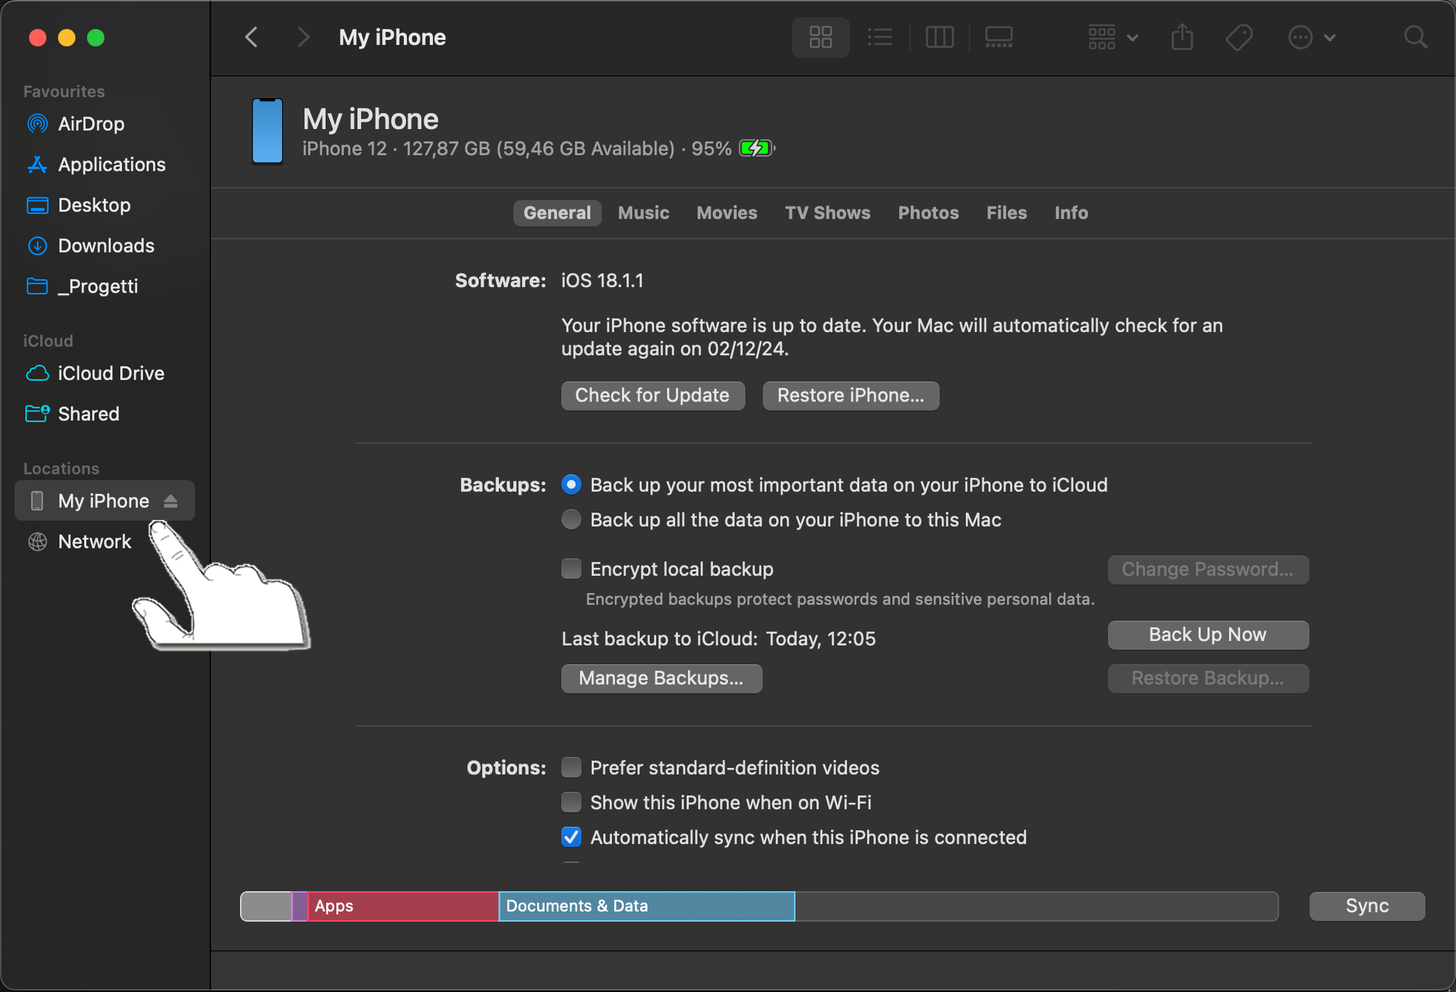Open AirDrop in the sidebar

click(91, 124)
